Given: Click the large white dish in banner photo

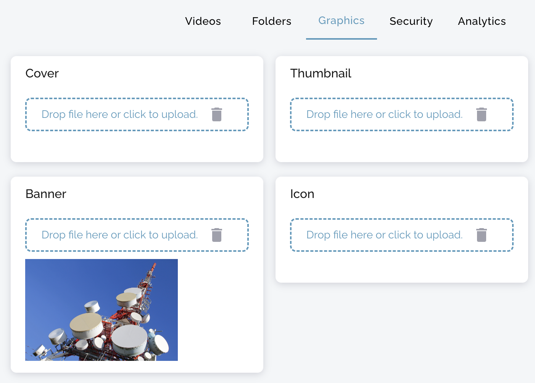Looking at the screenshot, I should point(130,339).
